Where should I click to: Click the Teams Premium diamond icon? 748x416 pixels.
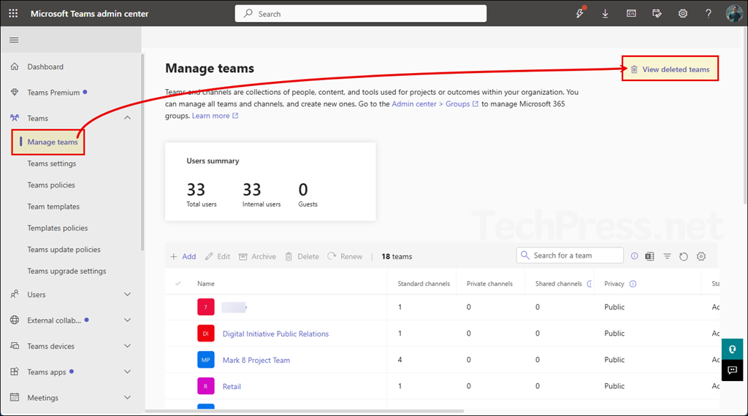15,93
